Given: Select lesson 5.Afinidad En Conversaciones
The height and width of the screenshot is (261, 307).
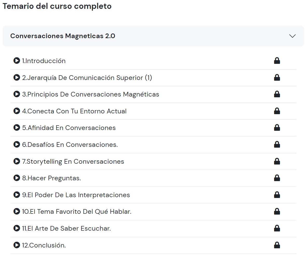Looking at the screenshot, I should click(69, 128).
